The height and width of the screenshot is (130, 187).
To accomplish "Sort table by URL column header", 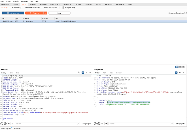I will (x=120, y=19).
